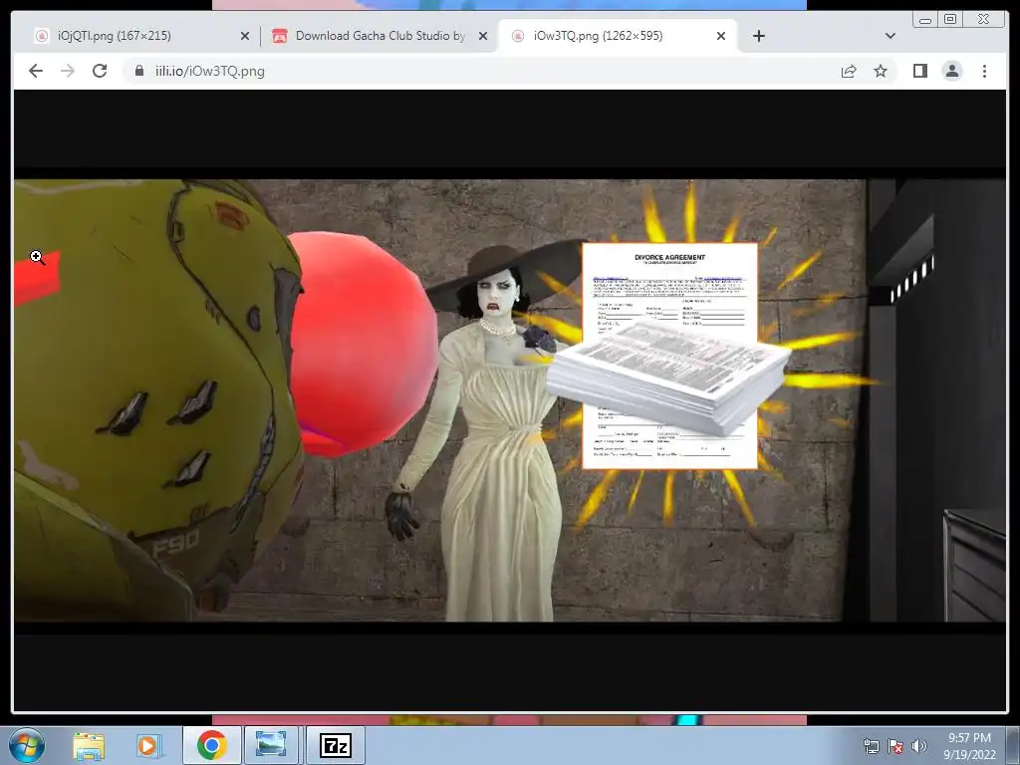1020x765 pixels.
Task: Open the clock showing 9:57 PM
Action: click(969, 745)
